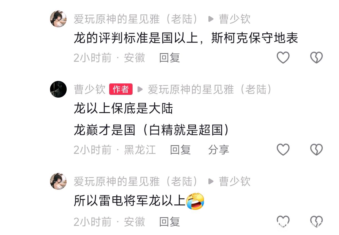Viewport: 339px width, 235px height.
Task: Like the 所以雷电将军龙以上 comment
Action: (x=283, y=222)
